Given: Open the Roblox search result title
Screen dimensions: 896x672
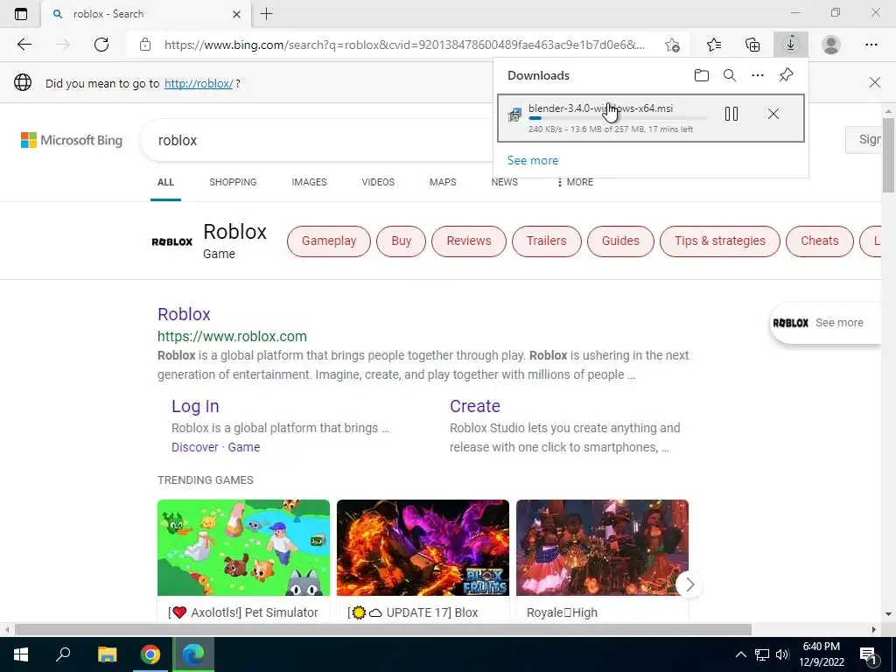Looking at the screenshot, I should click(x=184, y=314).
